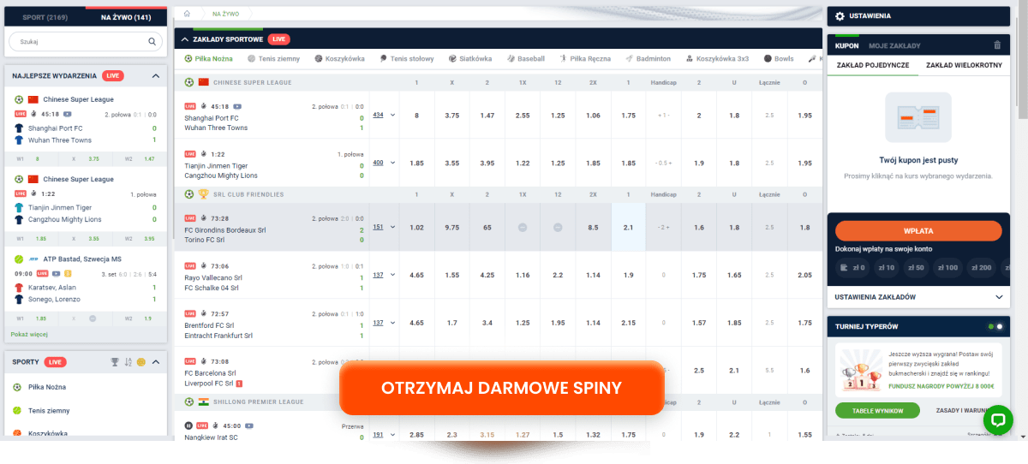
Task: Click Otrzymaj Darmowe Spiny banner button
Action: click(502, 388)
